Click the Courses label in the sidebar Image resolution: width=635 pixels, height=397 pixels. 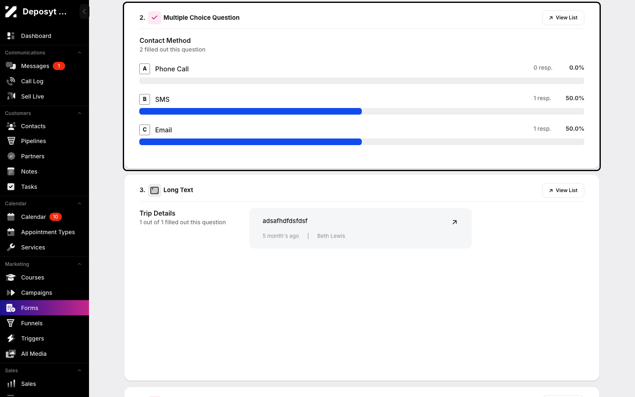33,277
